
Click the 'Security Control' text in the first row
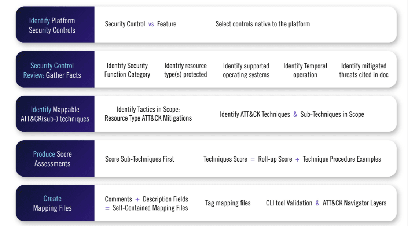[x=125, y=24]
